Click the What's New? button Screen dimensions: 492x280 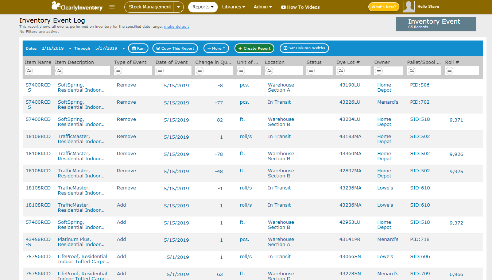click(x=384, y=7)
